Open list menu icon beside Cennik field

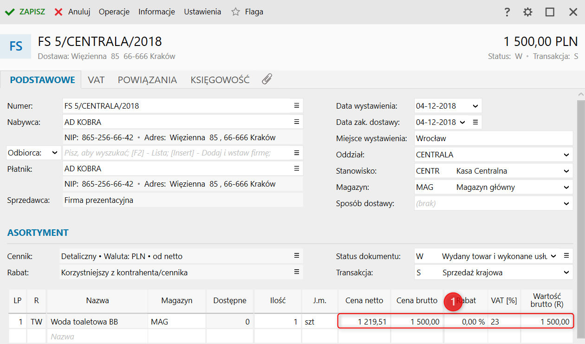coord(297,256)
